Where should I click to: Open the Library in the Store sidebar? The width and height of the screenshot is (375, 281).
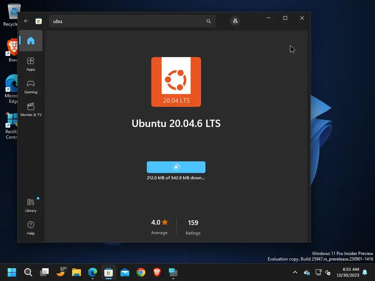(x=31, y=205)
